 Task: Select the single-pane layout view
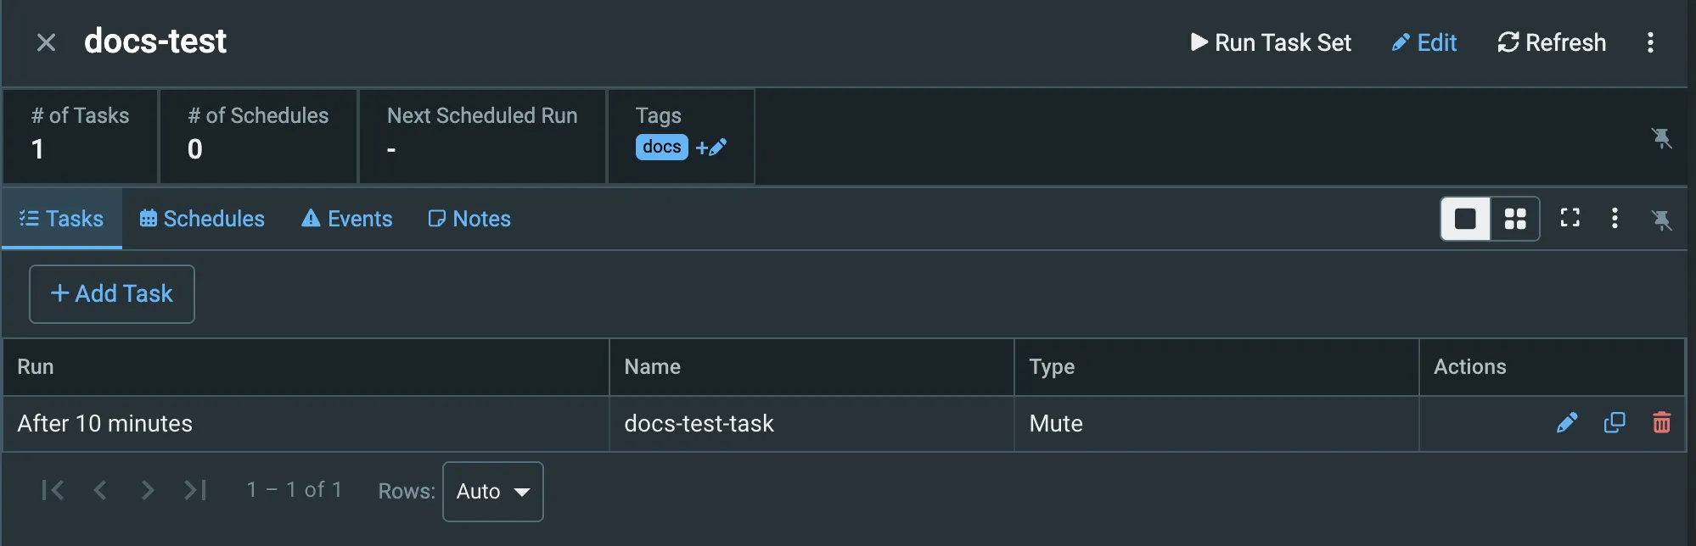coord(1465,219)
